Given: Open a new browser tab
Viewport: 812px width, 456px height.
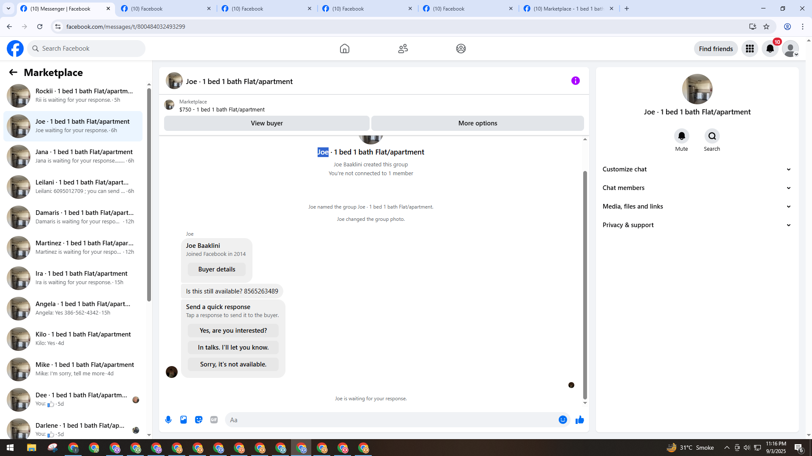Looking at the screenshot, I should tap(627, 8).
